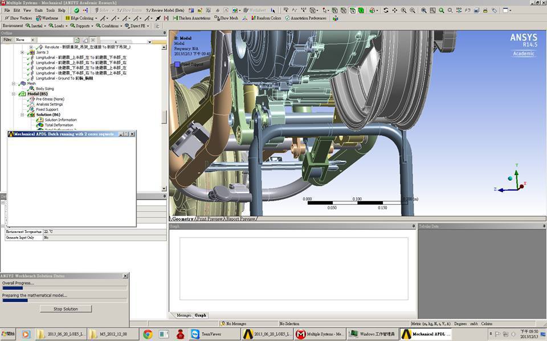The width and height of the screenshot is (547, 341).
Task: Open the Tools menu
Action: [x=50, y=10]
